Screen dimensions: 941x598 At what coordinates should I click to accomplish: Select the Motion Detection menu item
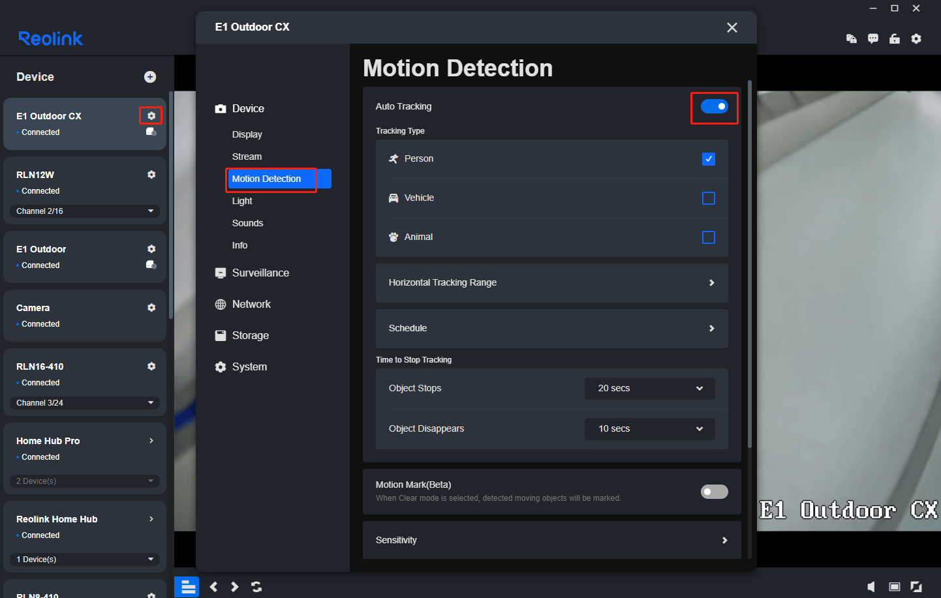click(x=279, y=179)
